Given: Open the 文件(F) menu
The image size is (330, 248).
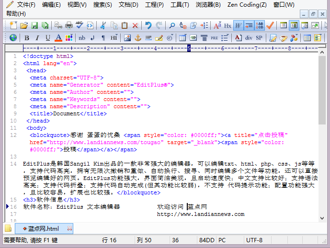Looking at the screenshot, I should pos(26,5).
